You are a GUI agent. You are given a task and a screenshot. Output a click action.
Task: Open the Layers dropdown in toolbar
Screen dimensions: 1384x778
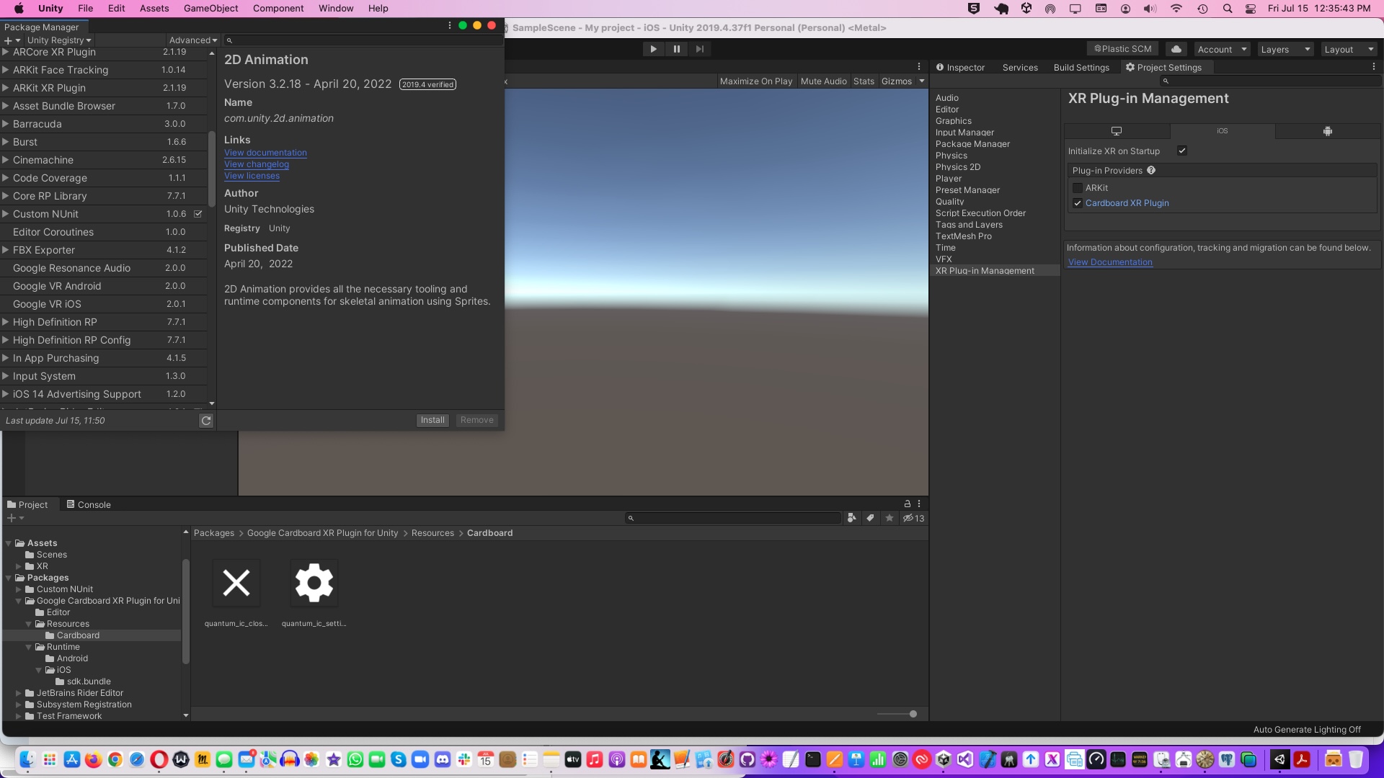click(1285, 49)
